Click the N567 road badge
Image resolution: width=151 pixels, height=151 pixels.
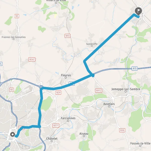point(32,59)
